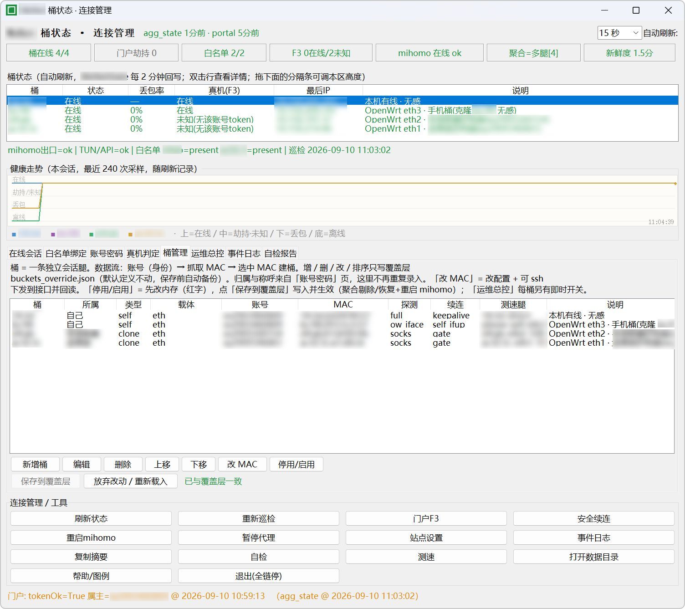The width and height of the screenshot is (685, 609).
Task: Move the bucket down with 下移
Action: [199, 464]
